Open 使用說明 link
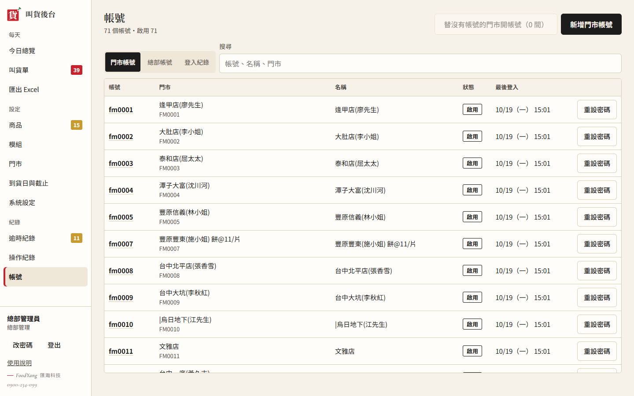The height and width of the screenshot is (396, 634). click(x=19, y=363)
